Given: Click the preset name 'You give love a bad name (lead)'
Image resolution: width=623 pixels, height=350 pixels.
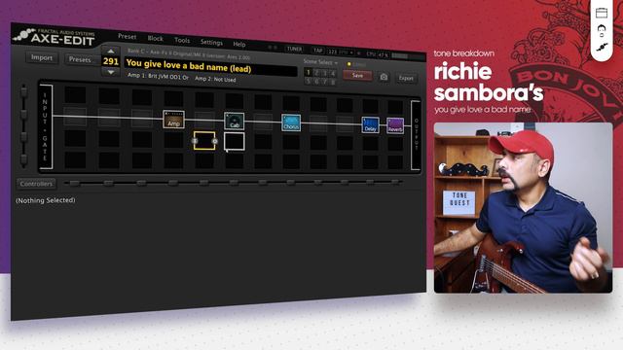Looking at the screenshot, I should [189, 66].
